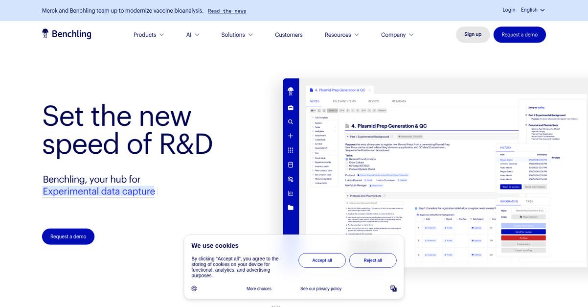Click Clone from Version button
The image size is (588, 307).
(535, 187)
